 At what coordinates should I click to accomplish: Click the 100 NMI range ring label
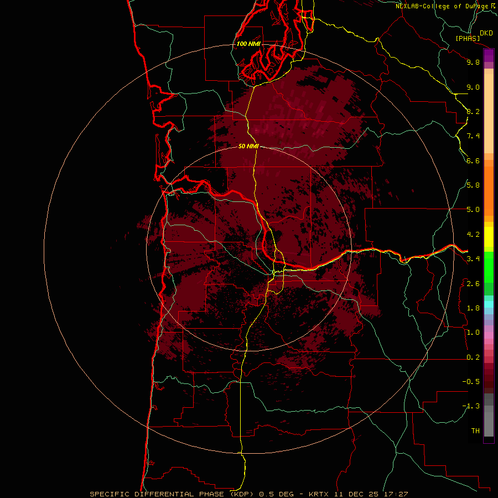248,44
